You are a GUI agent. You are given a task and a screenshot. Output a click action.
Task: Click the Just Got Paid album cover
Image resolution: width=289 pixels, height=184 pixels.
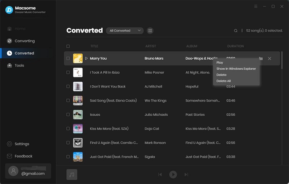[78, 157]
